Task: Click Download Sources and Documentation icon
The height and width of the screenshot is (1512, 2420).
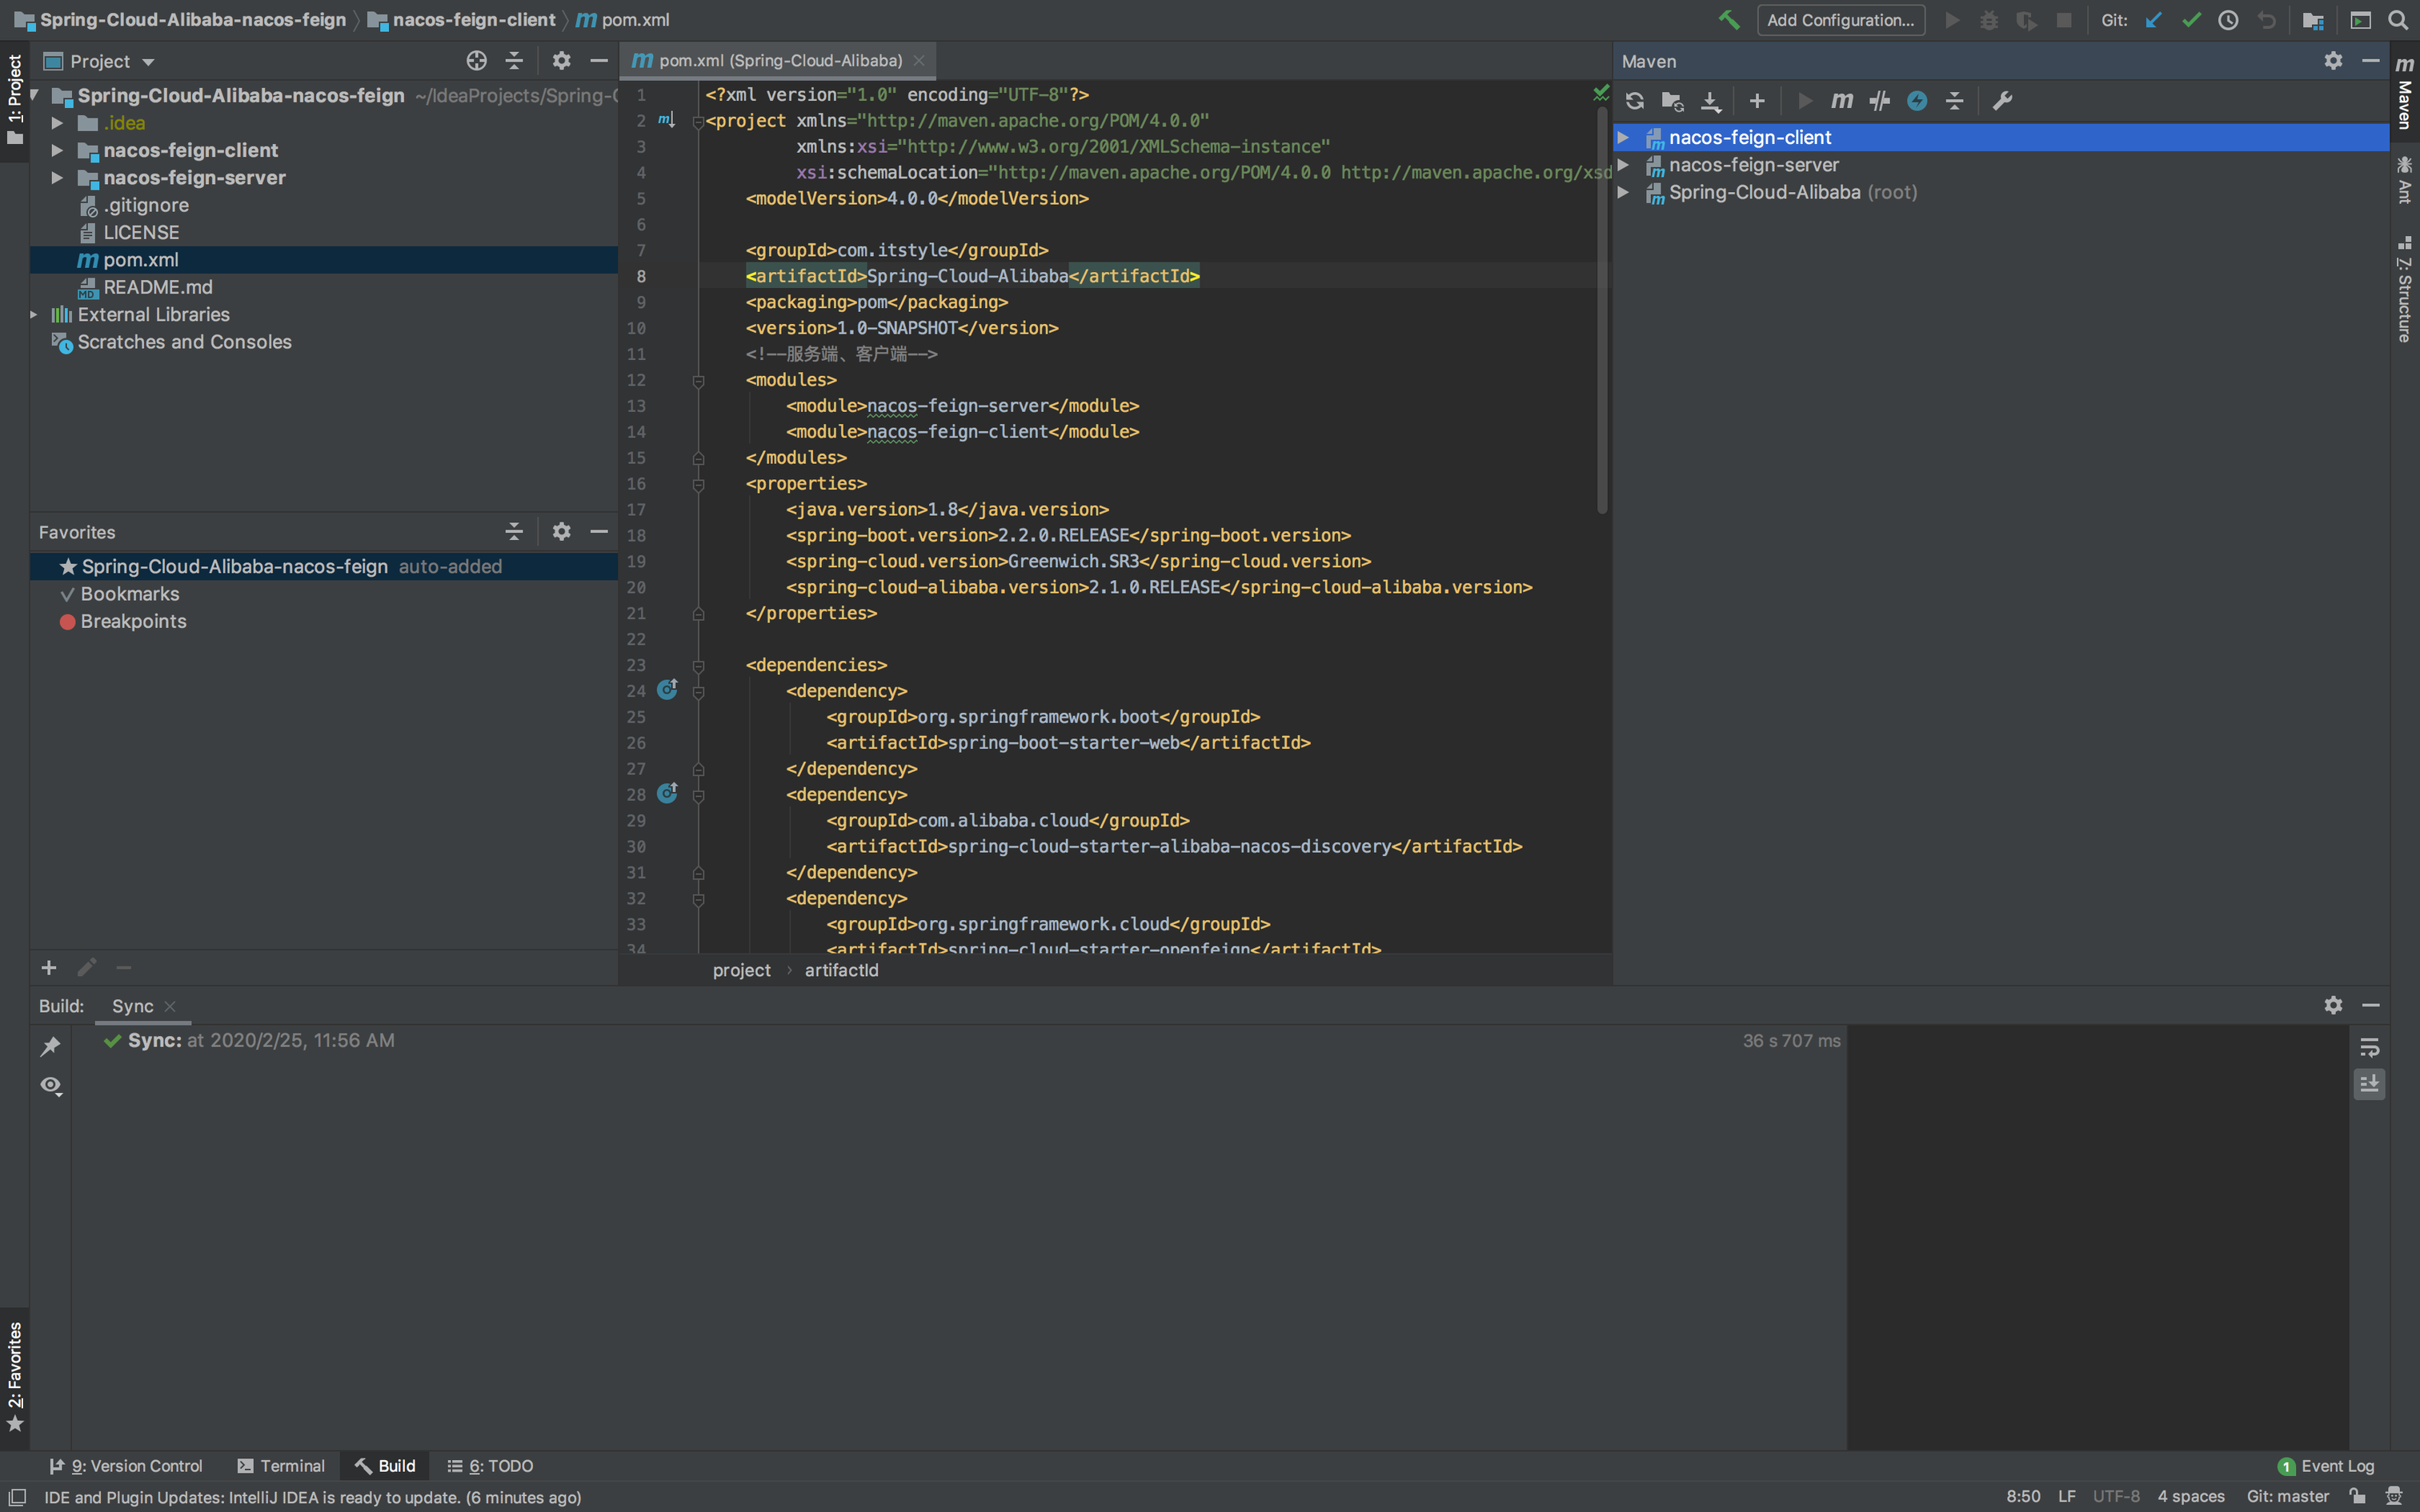Action: [1711, 101]
